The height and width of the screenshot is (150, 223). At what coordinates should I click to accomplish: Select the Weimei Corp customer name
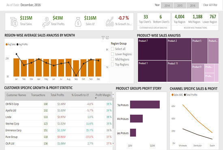(x=12, y=124)
